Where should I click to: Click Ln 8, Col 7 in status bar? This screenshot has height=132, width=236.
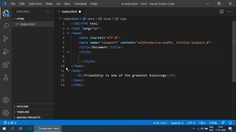pyautogui.click(x=160, y=123)
